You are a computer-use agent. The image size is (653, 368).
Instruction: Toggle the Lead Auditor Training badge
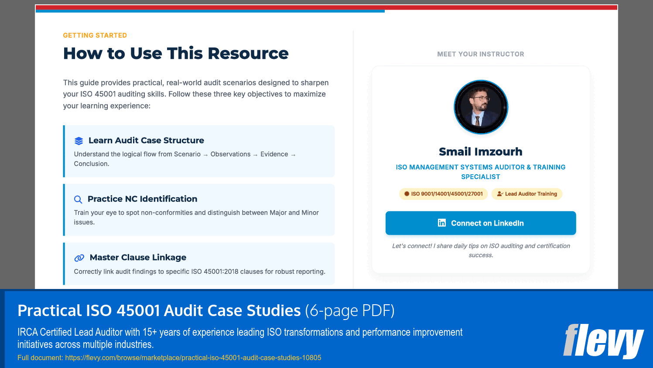click(x=527, y=194)
